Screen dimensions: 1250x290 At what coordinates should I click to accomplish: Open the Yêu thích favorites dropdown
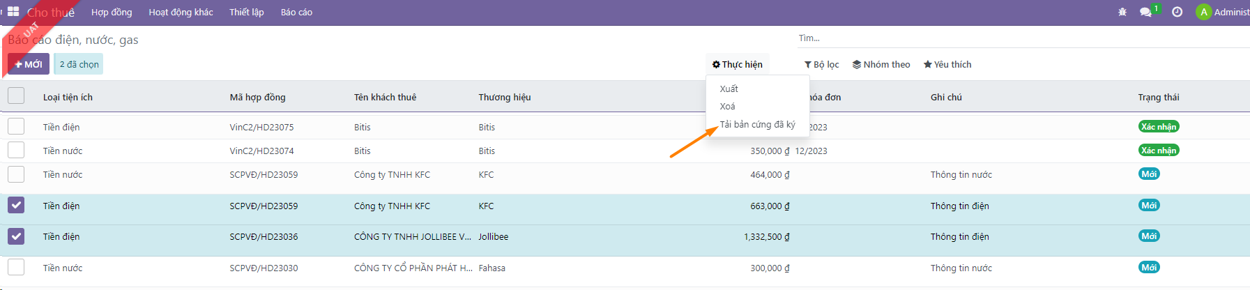947,64
